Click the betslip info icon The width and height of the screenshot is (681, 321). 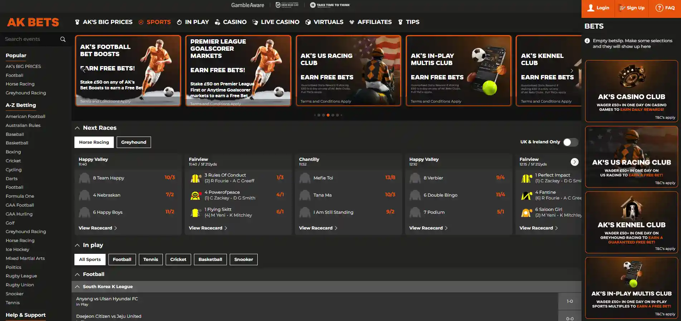coord(587,41)
